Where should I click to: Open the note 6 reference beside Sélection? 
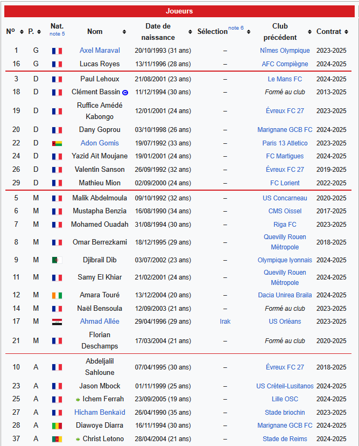coord(236,28)
